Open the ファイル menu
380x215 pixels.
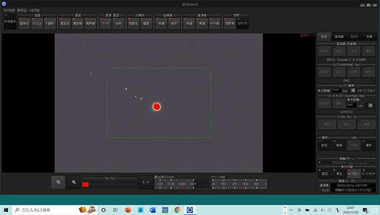click(9, 10)
